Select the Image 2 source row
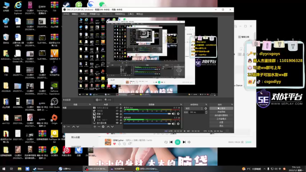This screenshot has width=306, height=172. 107,114
